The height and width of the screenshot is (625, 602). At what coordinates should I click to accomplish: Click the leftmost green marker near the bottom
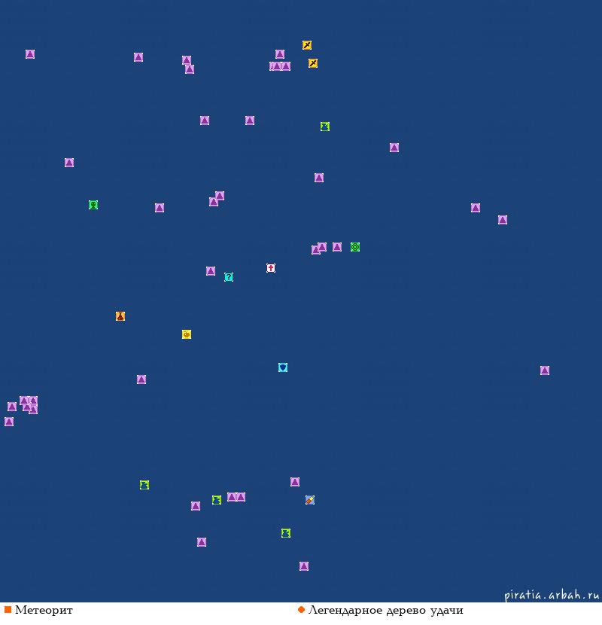pos(144,485)
